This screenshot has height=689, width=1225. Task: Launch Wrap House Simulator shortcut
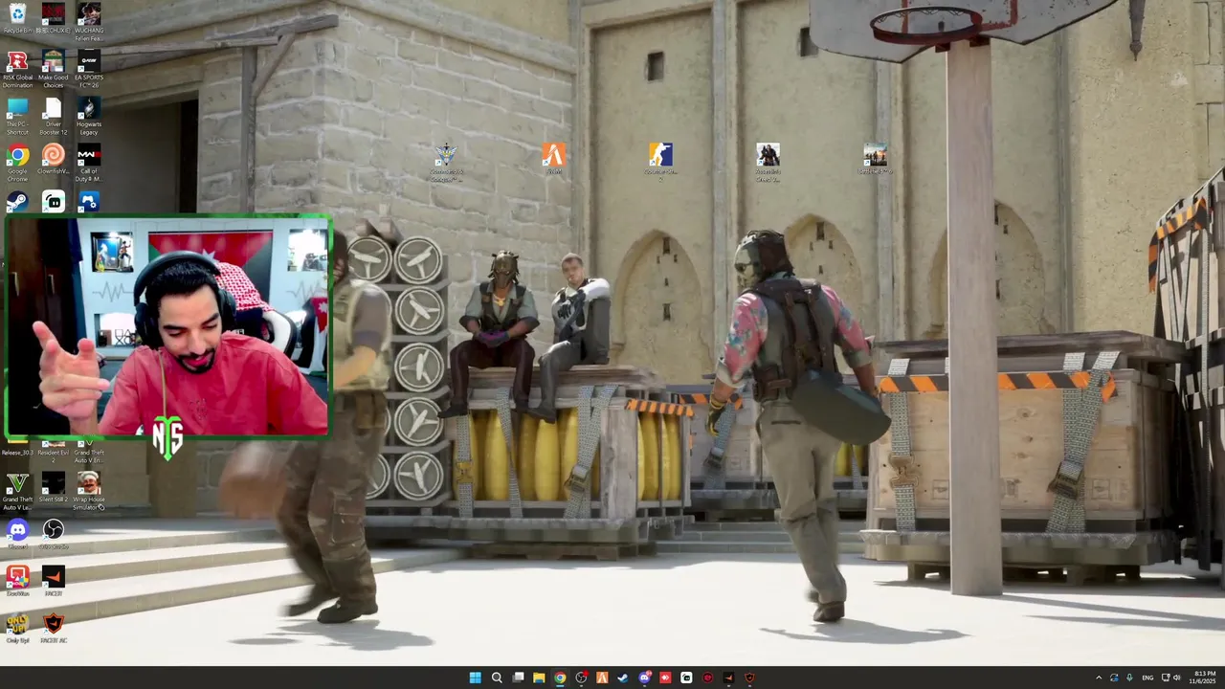pos(89,491)
